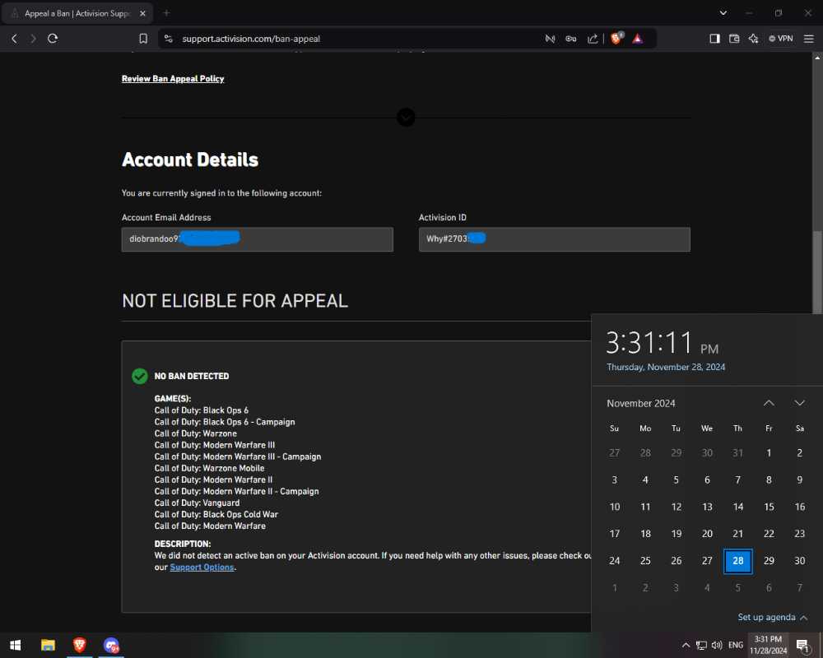This screenshot has width=823, height=658.
Task: Open the Brave Shields lion icon
Action: pyautogui.click(x=616, y=38)
